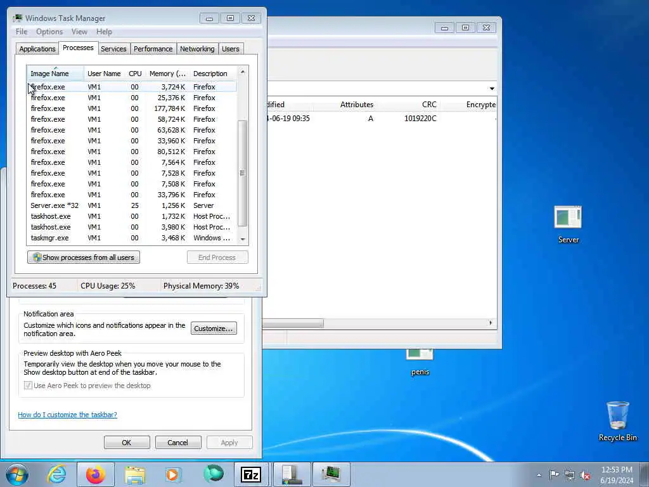Screen dimensions: 649x487
Task: Sort by Image Name column header
Action: click(56, 74)
